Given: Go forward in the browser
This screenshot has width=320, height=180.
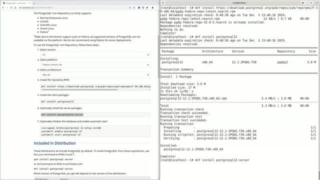Looking at the screenshot, I should [x=7, y=7].
